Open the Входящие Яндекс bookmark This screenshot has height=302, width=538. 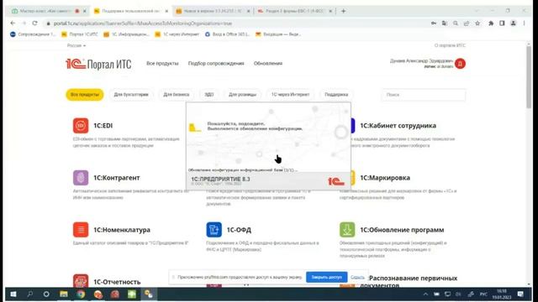click(x=278, y=34)
